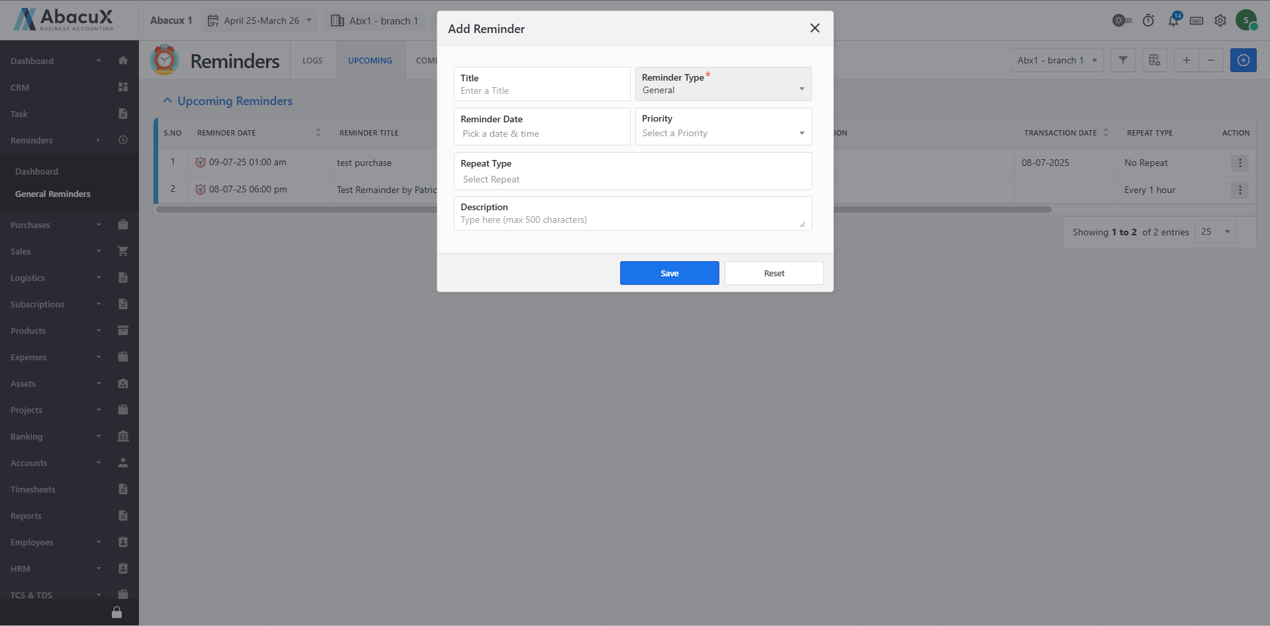Collapse the Upcoming Reminders section
The image size is (1270, 626).
click(167, 100)
